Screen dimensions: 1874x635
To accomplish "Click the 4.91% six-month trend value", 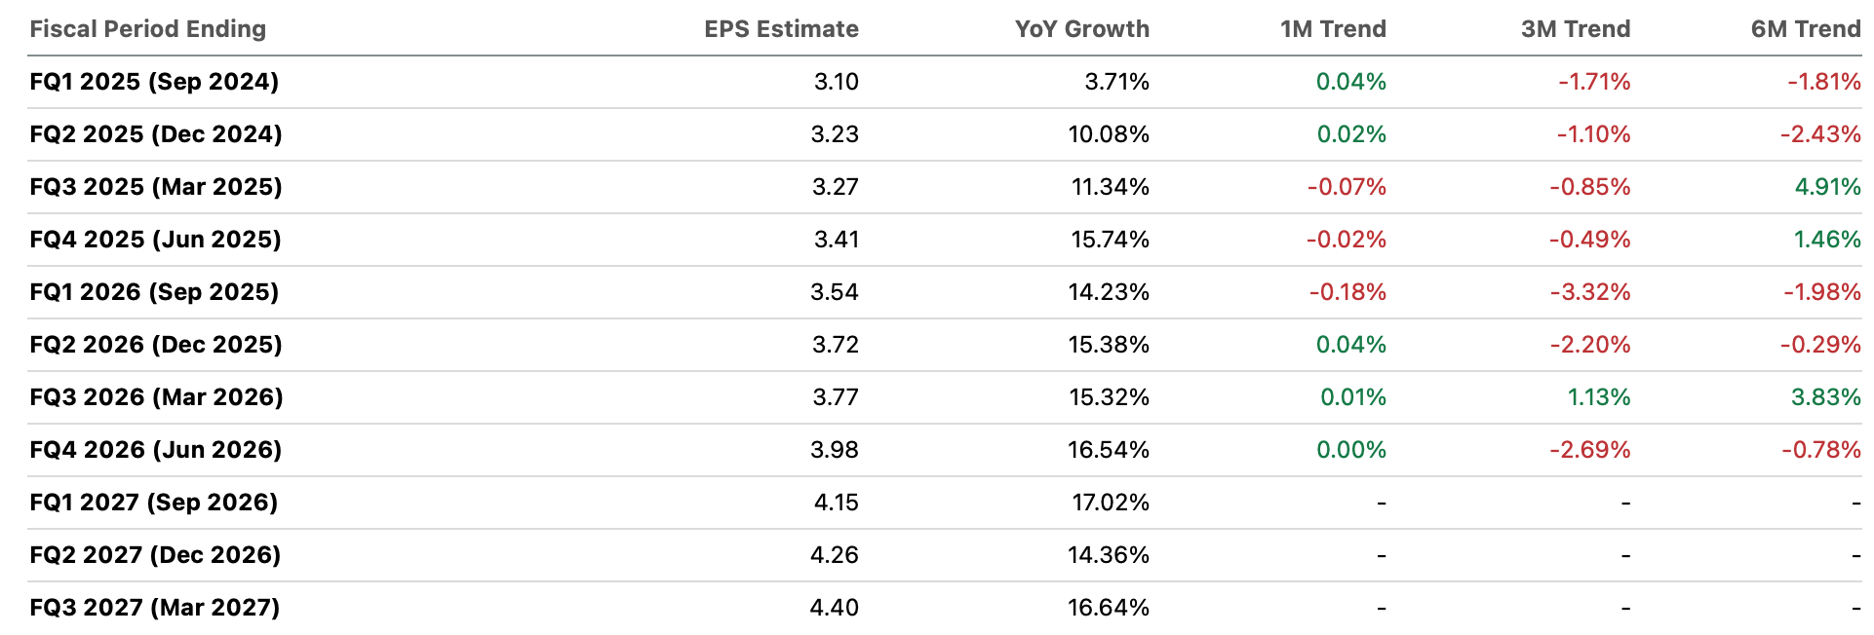I will pos(1827,187).
